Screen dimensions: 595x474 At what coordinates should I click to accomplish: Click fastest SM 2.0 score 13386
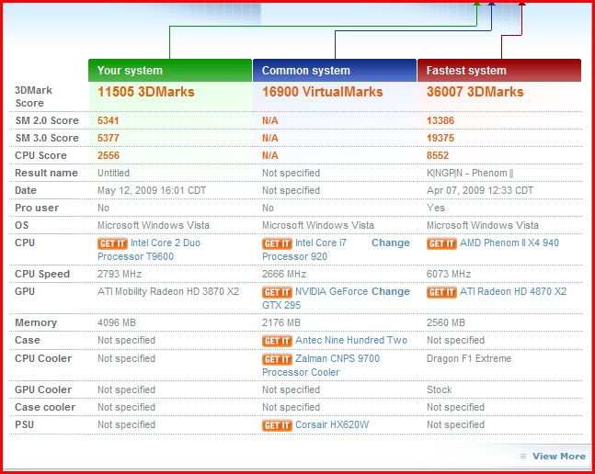coord(441,120)
